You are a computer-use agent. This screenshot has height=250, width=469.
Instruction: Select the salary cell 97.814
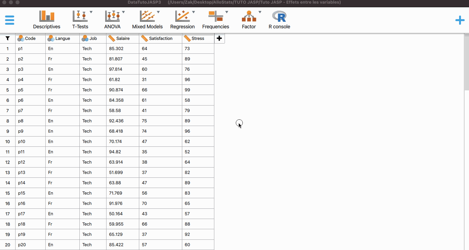123,69
